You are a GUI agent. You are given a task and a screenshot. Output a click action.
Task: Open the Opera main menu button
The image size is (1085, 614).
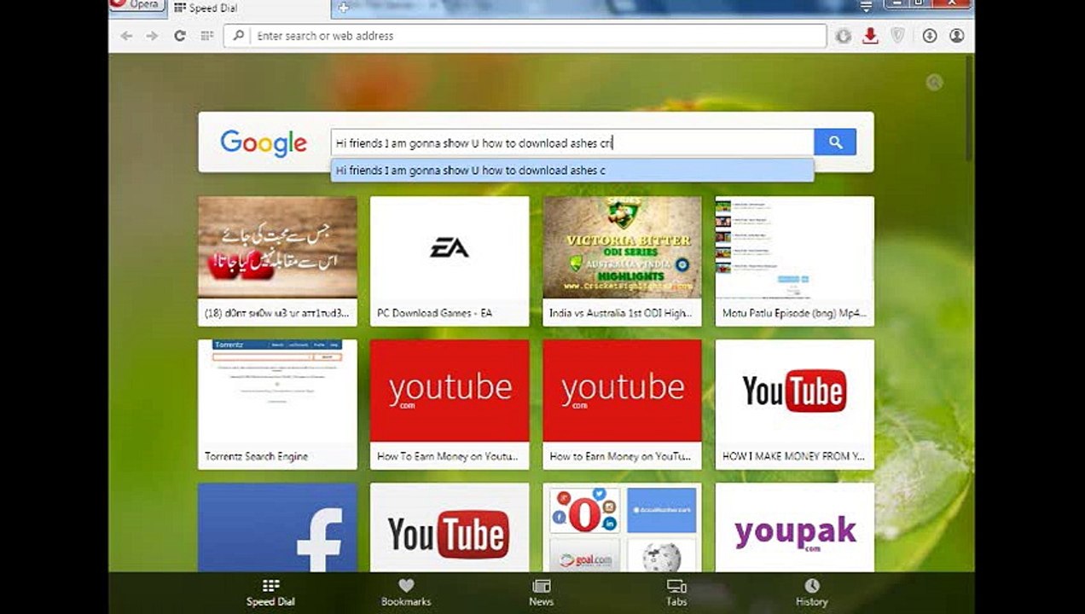coord(136,5)
